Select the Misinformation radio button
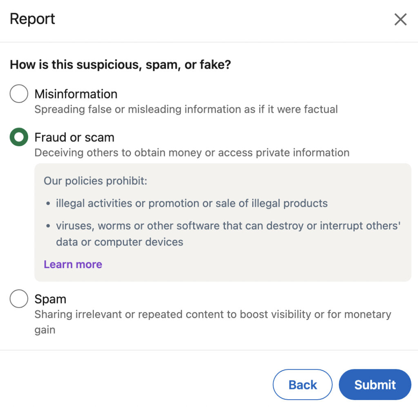This screenshot has width=418, height=407. click(18, 93)
